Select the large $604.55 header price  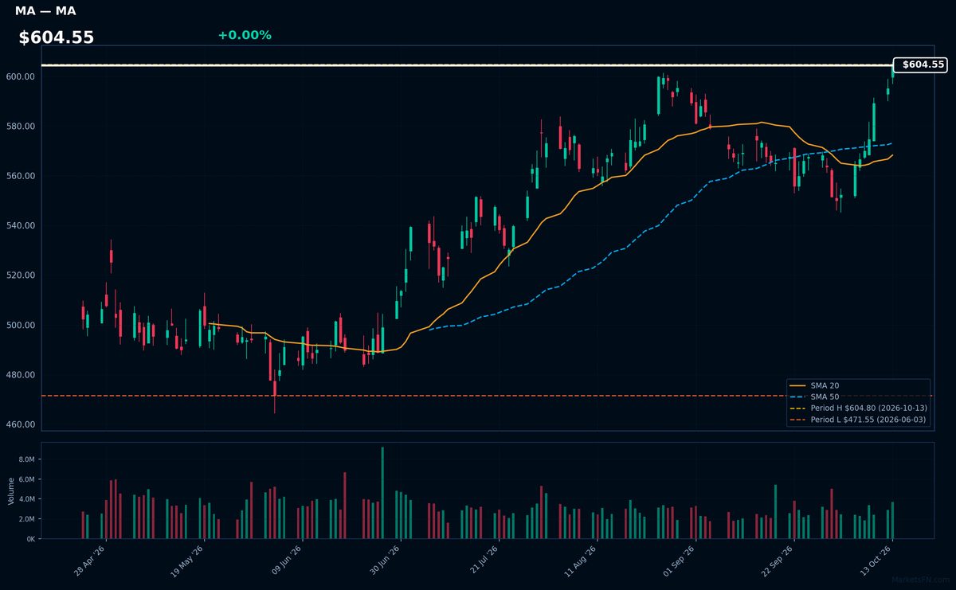click(57, 37)
